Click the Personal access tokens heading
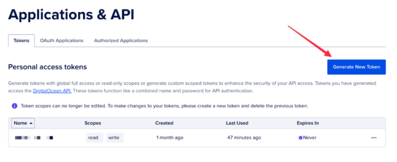The height and width of the screenshot is (162, 397). click(x=47, y=67)
